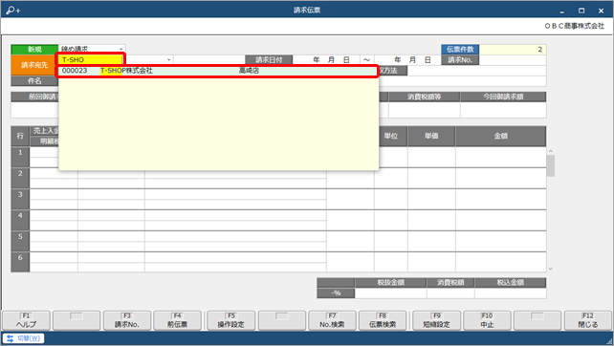
Task: Open F8 伝票検索 slip search
Action: click(x=383, y=320)
